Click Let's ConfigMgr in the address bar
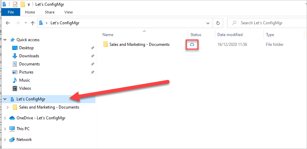Screen dimensions: 307x149 [x=65, y=23]
